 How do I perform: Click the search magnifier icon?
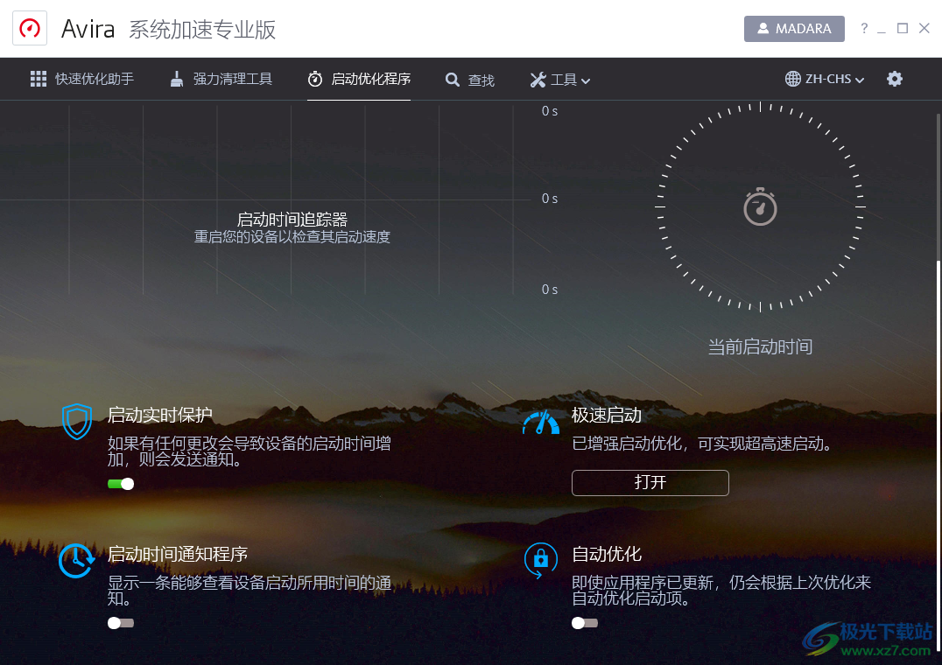pos(453,78)
